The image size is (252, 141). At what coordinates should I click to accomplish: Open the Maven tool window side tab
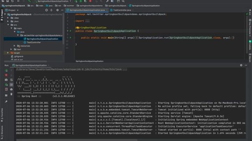pos(250,58)
